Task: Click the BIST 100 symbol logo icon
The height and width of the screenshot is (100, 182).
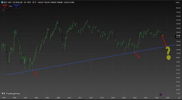Action: 2,2
